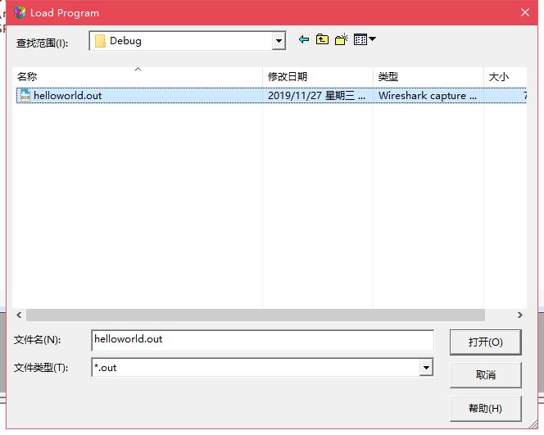This screenshot has width=544, height=435.
Task: Select the helloworld.out file name in list
Action: (68, 96)
